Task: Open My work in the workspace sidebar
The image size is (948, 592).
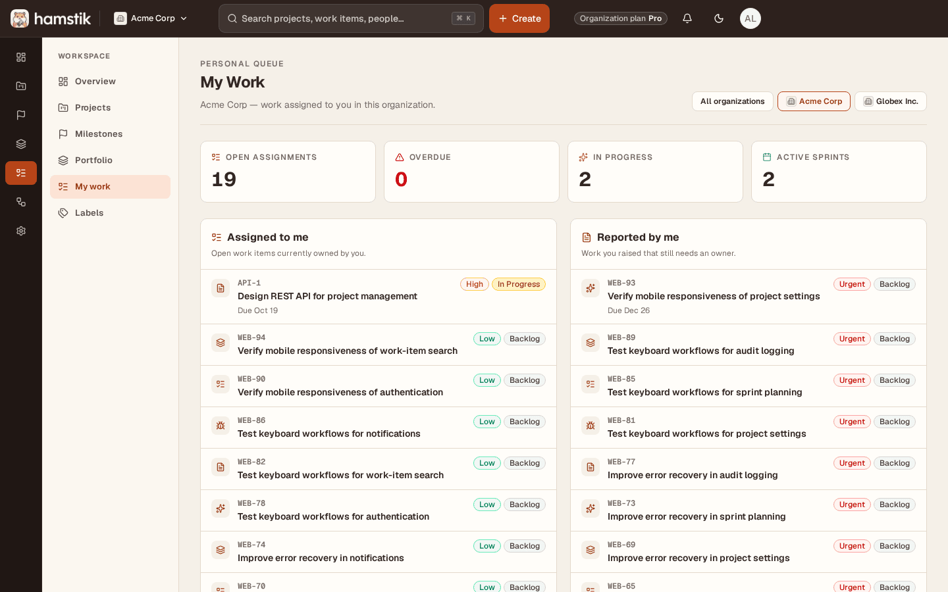Action: pyautogui.click(x=110, y=187)
